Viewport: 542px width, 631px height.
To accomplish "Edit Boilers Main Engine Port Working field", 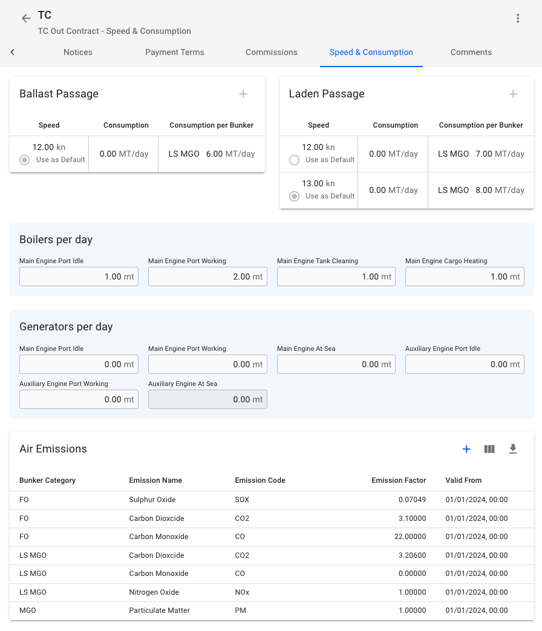I will pyautogui.click(x=207, y=276).
